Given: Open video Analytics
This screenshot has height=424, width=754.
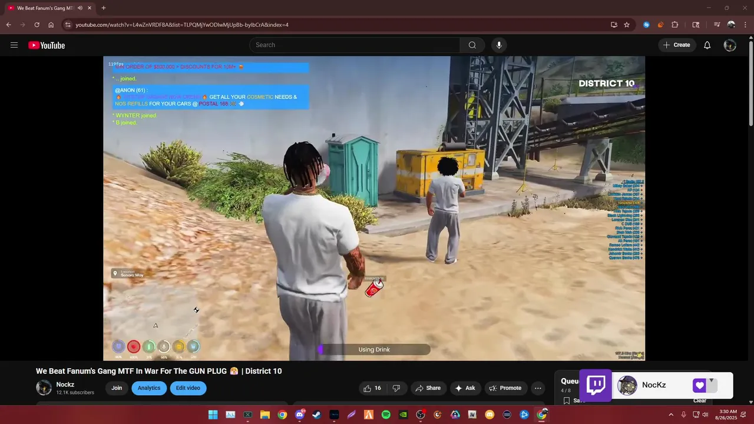Looking at the screenshot, I should tap(149, 388).
